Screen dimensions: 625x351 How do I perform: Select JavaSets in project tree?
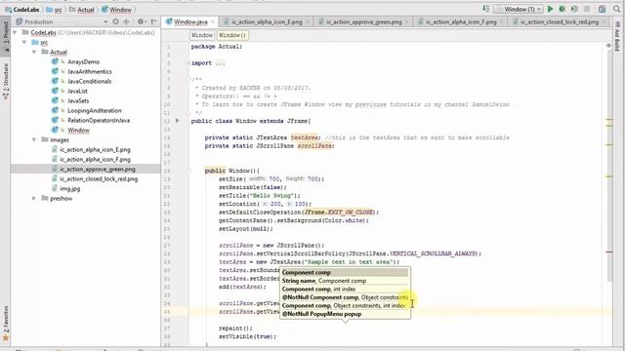click(x=78, y=100)
